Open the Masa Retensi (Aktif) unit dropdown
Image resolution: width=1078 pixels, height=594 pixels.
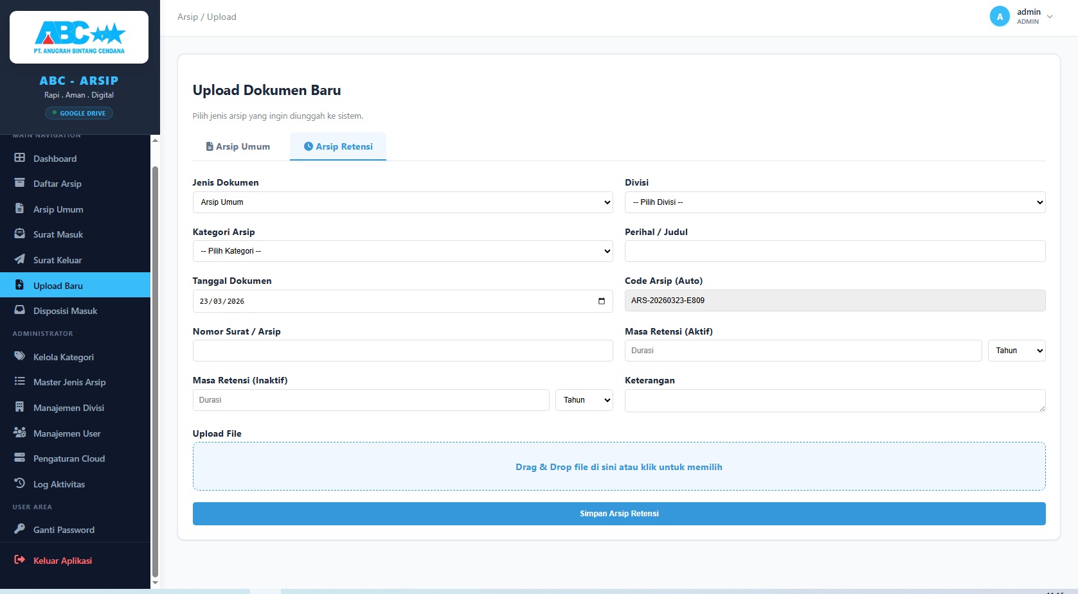1017,351
